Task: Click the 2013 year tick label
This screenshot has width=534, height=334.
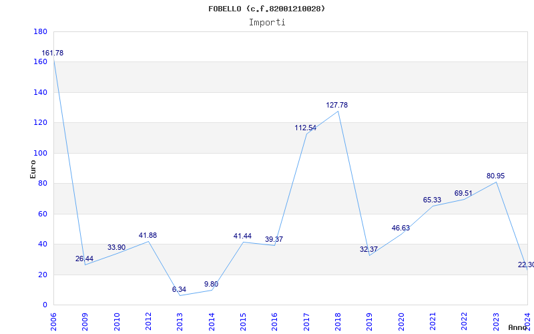Action: point(180,322)
